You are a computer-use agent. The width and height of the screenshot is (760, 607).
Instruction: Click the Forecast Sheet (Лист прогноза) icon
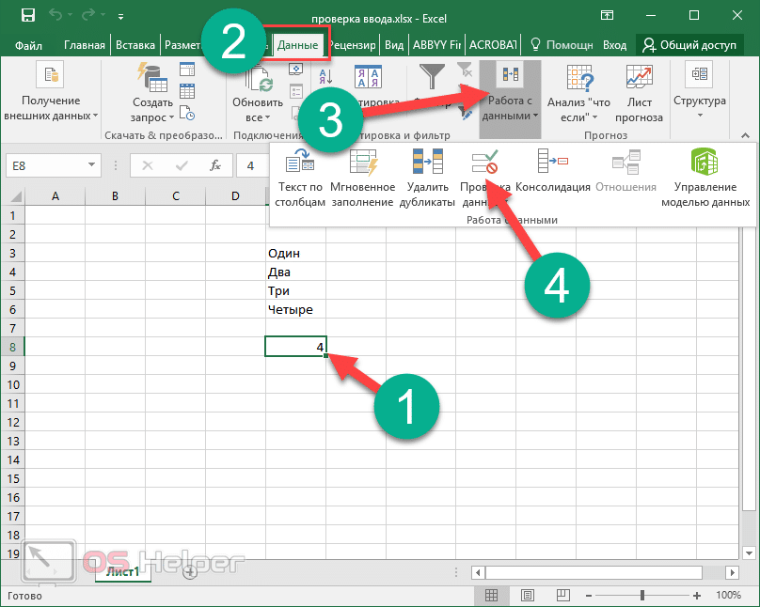pos(640,94)
